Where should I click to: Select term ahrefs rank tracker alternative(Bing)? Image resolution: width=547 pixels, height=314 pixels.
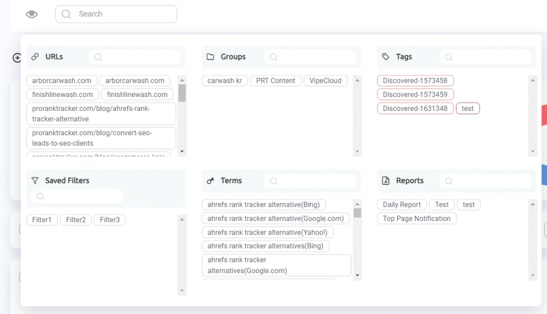click(x=264, y=205)
